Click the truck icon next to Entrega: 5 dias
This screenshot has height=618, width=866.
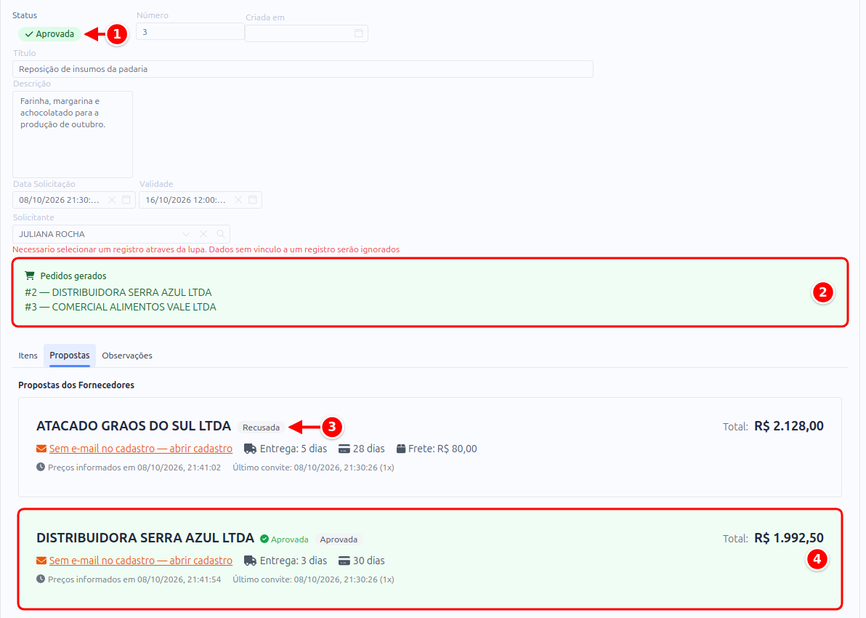pos(250,449)
